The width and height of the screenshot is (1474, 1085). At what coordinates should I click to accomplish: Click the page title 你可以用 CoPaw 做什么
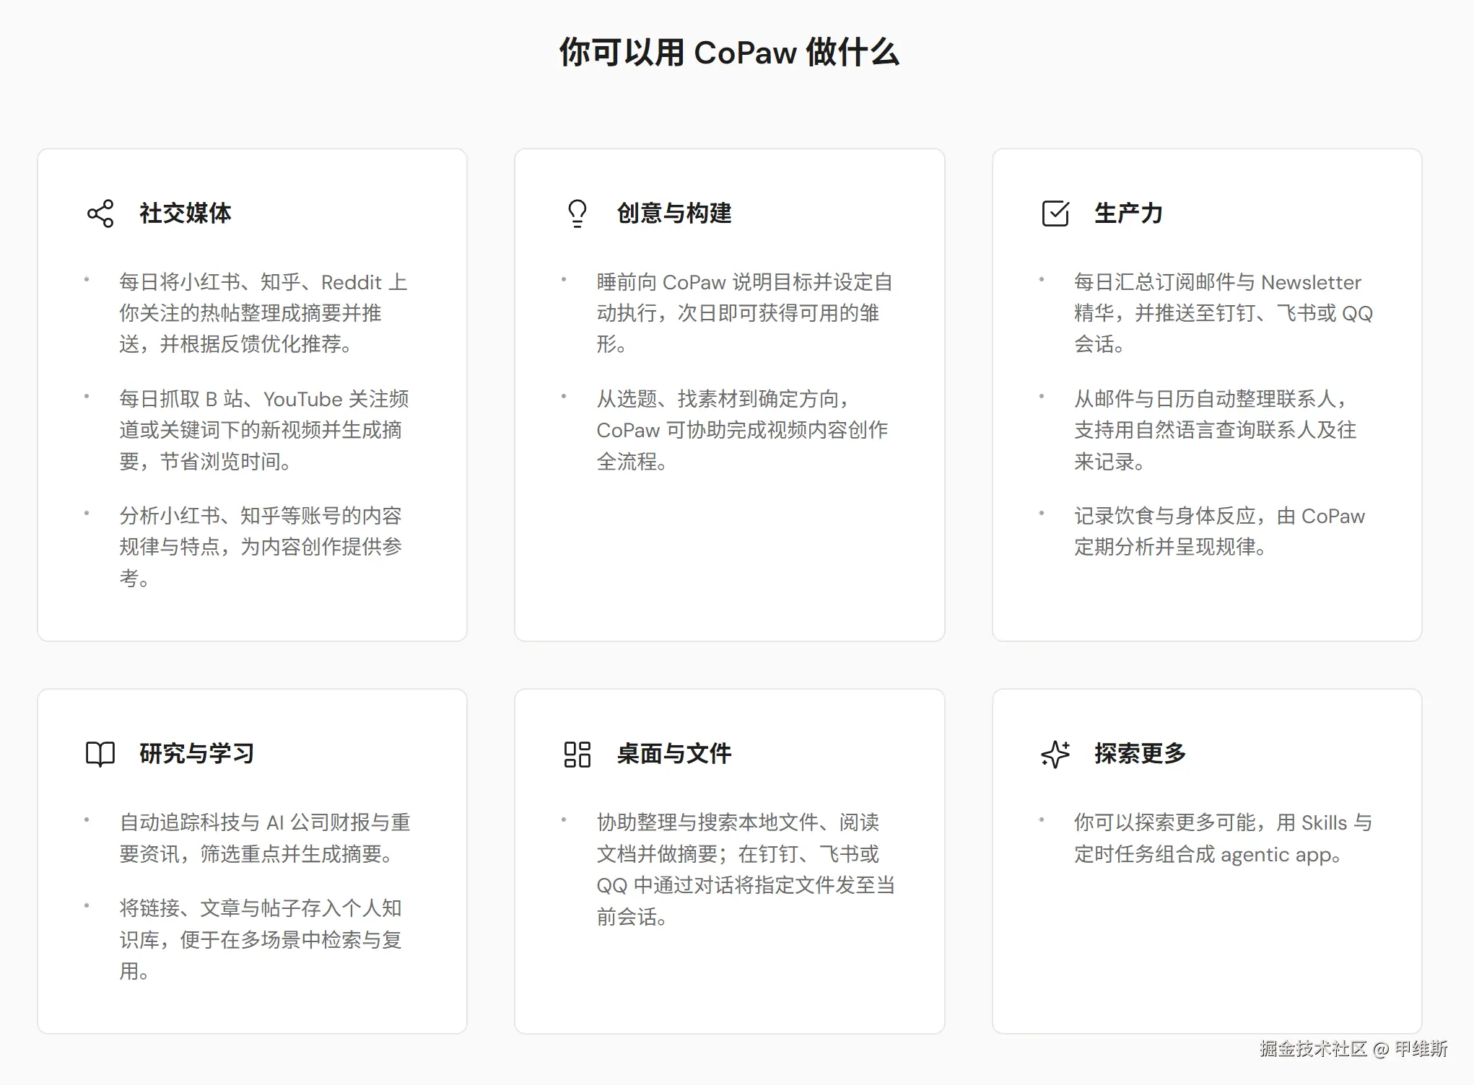729,53
